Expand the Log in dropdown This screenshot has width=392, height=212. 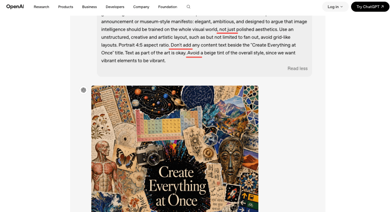pos(335,7)
